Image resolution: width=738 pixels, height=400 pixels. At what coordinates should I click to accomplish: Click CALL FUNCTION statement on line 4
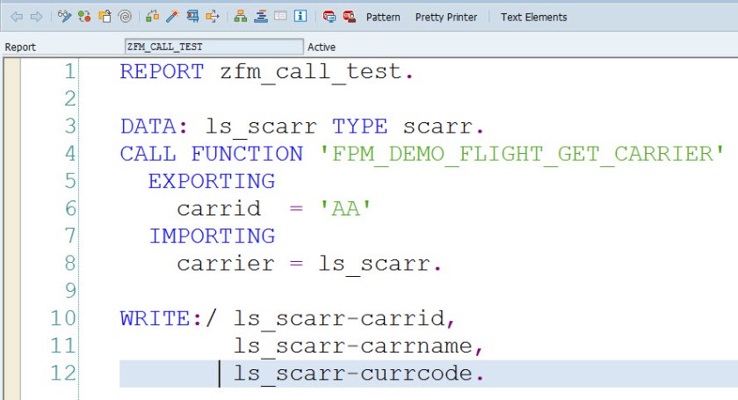[x=212, y=154]
